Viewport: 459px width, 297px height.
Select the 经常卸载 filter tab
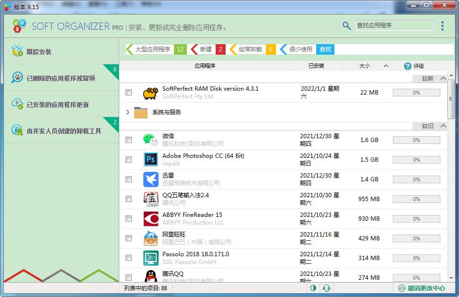pos(252,49)
